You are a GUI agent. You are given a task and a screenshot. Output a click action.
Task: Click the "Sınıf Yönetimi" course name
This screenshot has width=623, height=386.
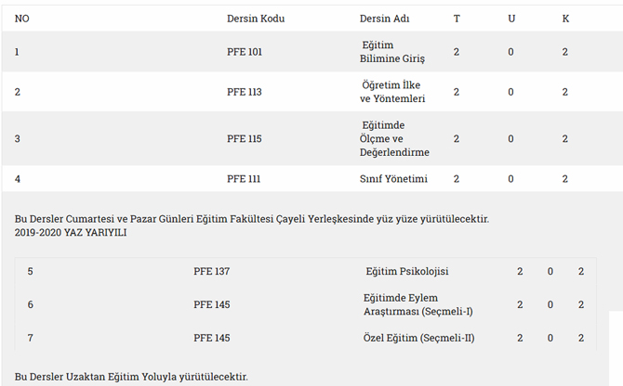393,178
